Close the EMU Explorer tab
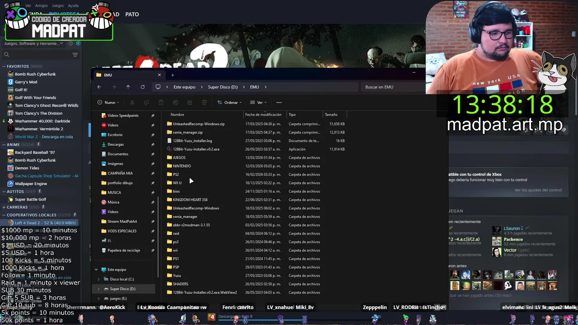Screen dimensions: 578x325 159,75
